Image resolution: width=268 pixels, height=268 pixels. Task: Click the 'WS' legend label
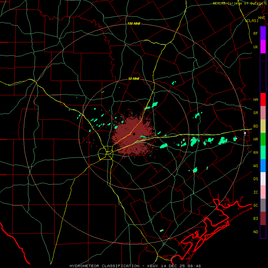click(x=255, y=166)
